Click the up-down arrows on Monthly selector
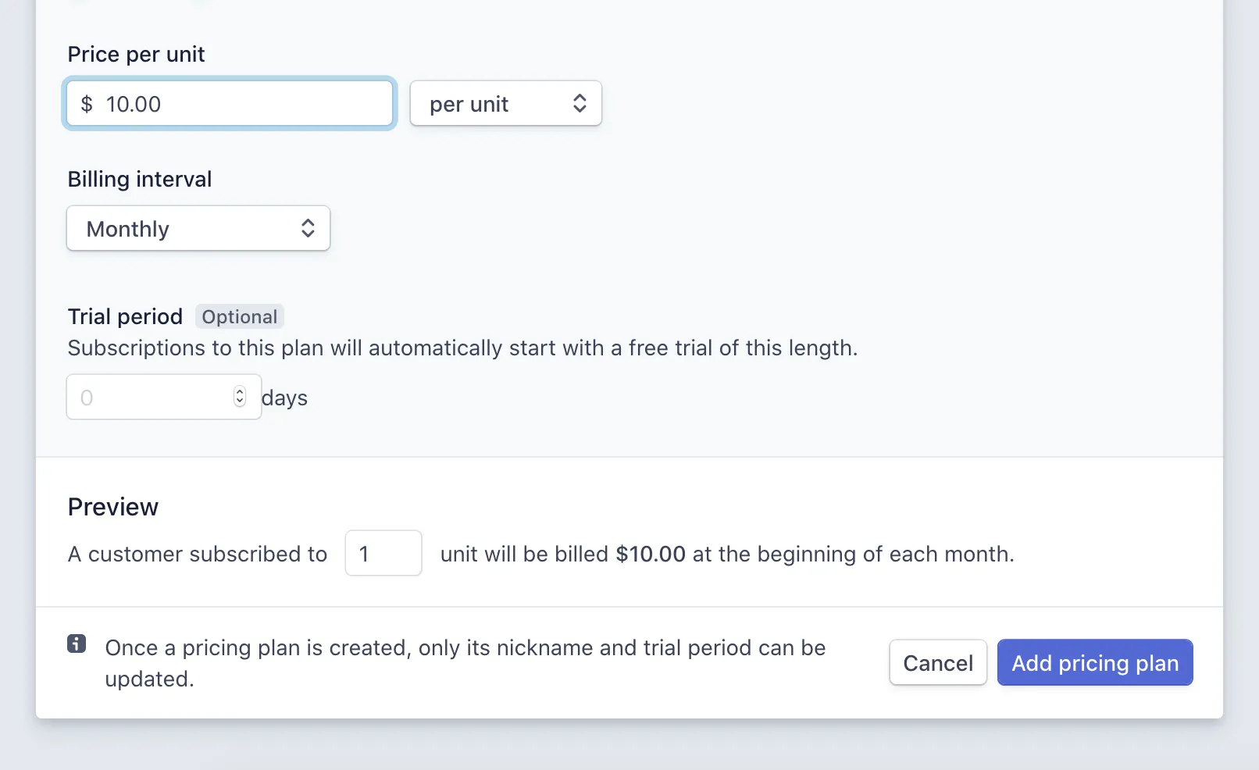The image size is (1259, 770). point(308,228)
